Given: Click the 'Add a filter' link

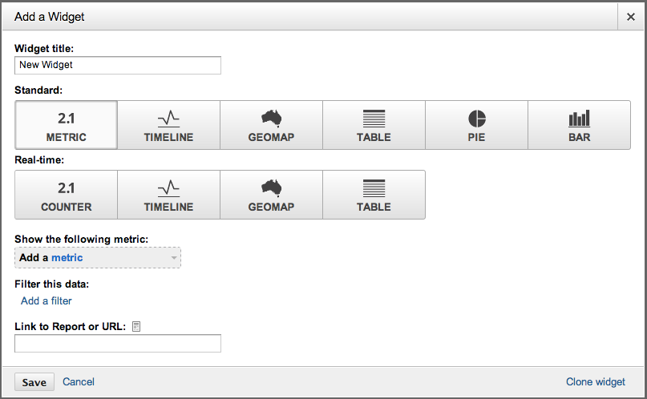Looking at the screenshot, I should tap(47, 301).
